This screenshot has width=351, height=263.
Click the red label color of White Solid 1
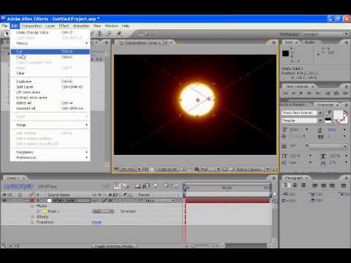point(32,200)
